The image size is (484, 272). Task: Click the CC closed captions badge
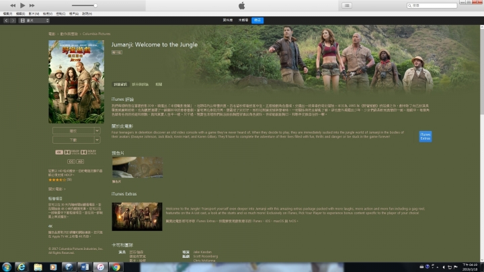(x=71, y=161)
